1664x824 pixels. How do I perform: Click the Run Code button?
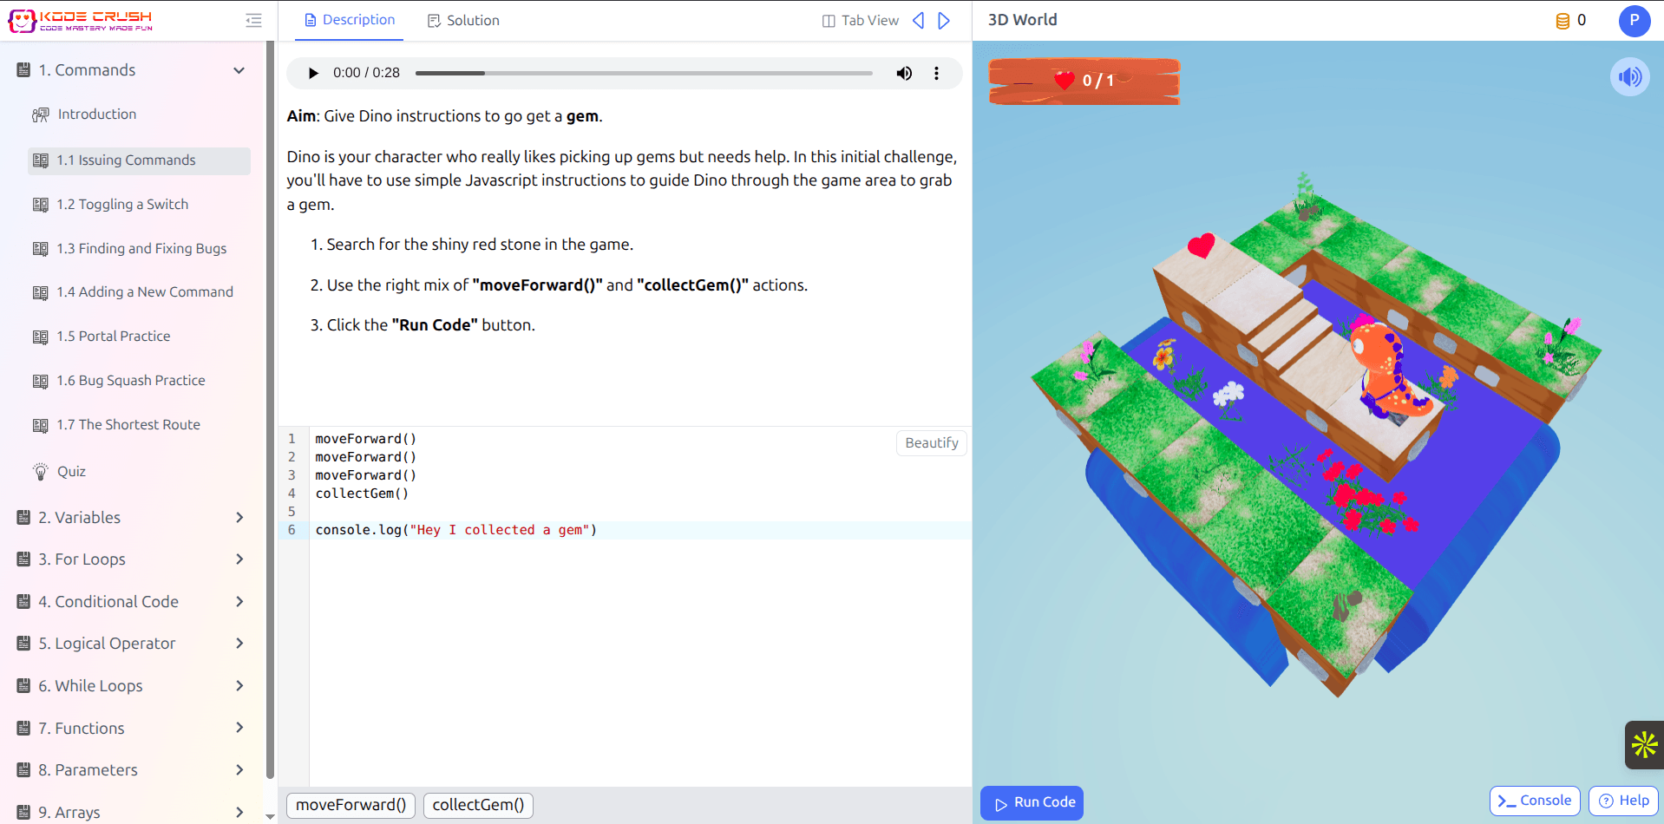1032,802
